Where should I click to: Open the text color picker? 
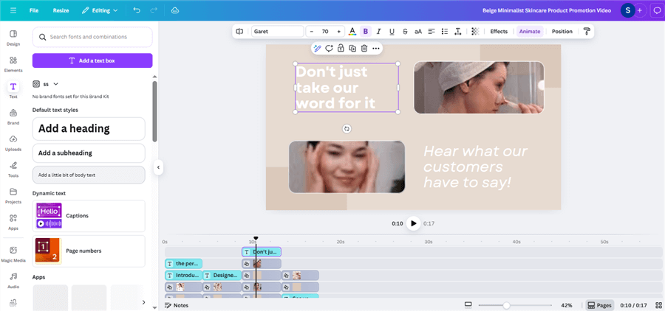[x=352, y=31]
